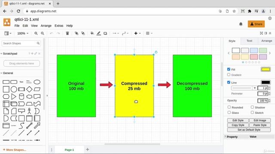Click the Shadow toolbar icon

pos(105,33)
